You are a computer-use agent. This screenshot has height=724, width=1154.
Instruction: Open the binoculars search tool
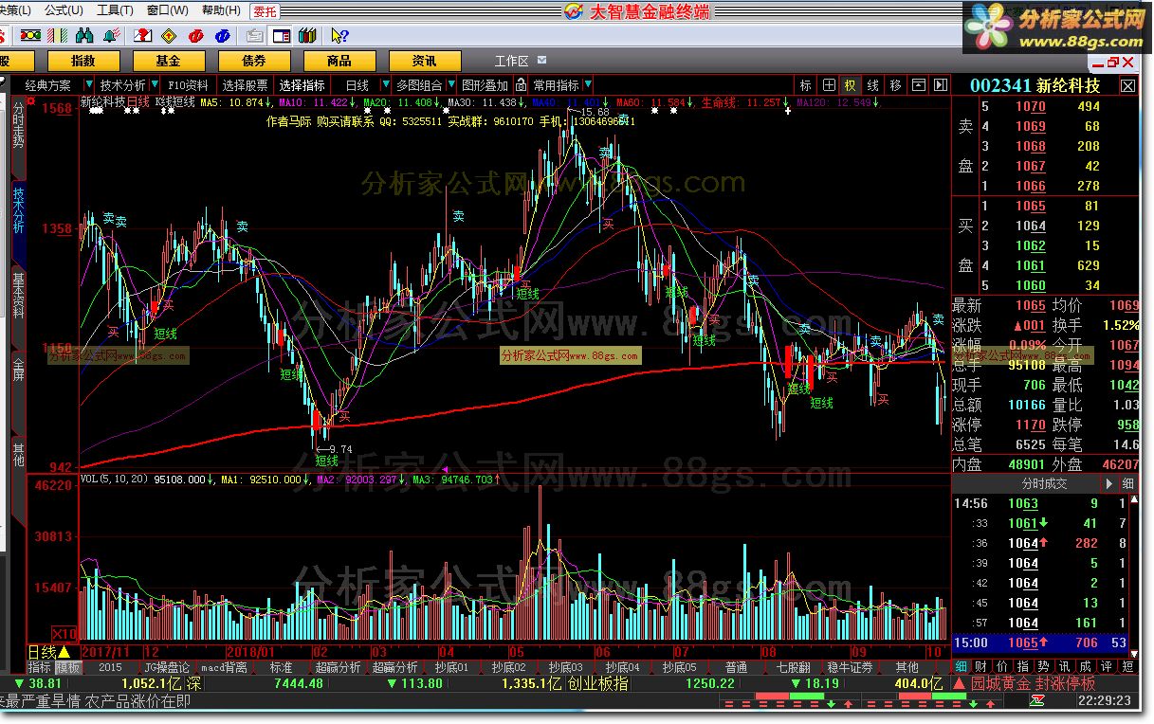click(x=85, y=36)
